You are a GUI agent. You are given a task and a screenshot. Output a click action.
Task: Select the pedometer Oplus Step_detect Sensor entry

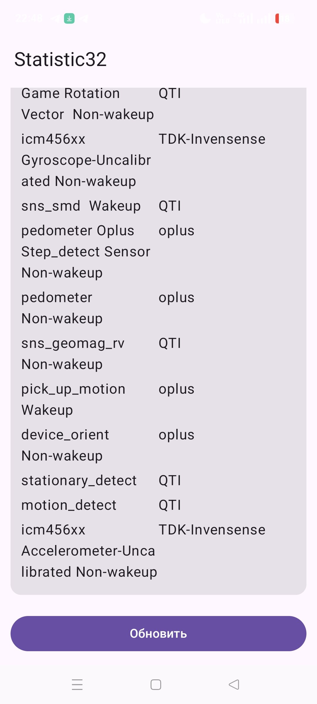tap(158, 252)
